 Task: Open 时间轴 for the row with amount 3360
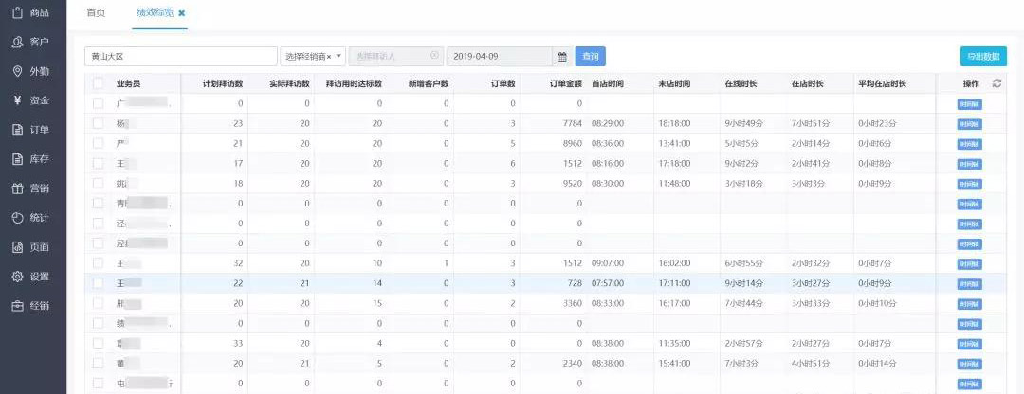pos(970,305)
